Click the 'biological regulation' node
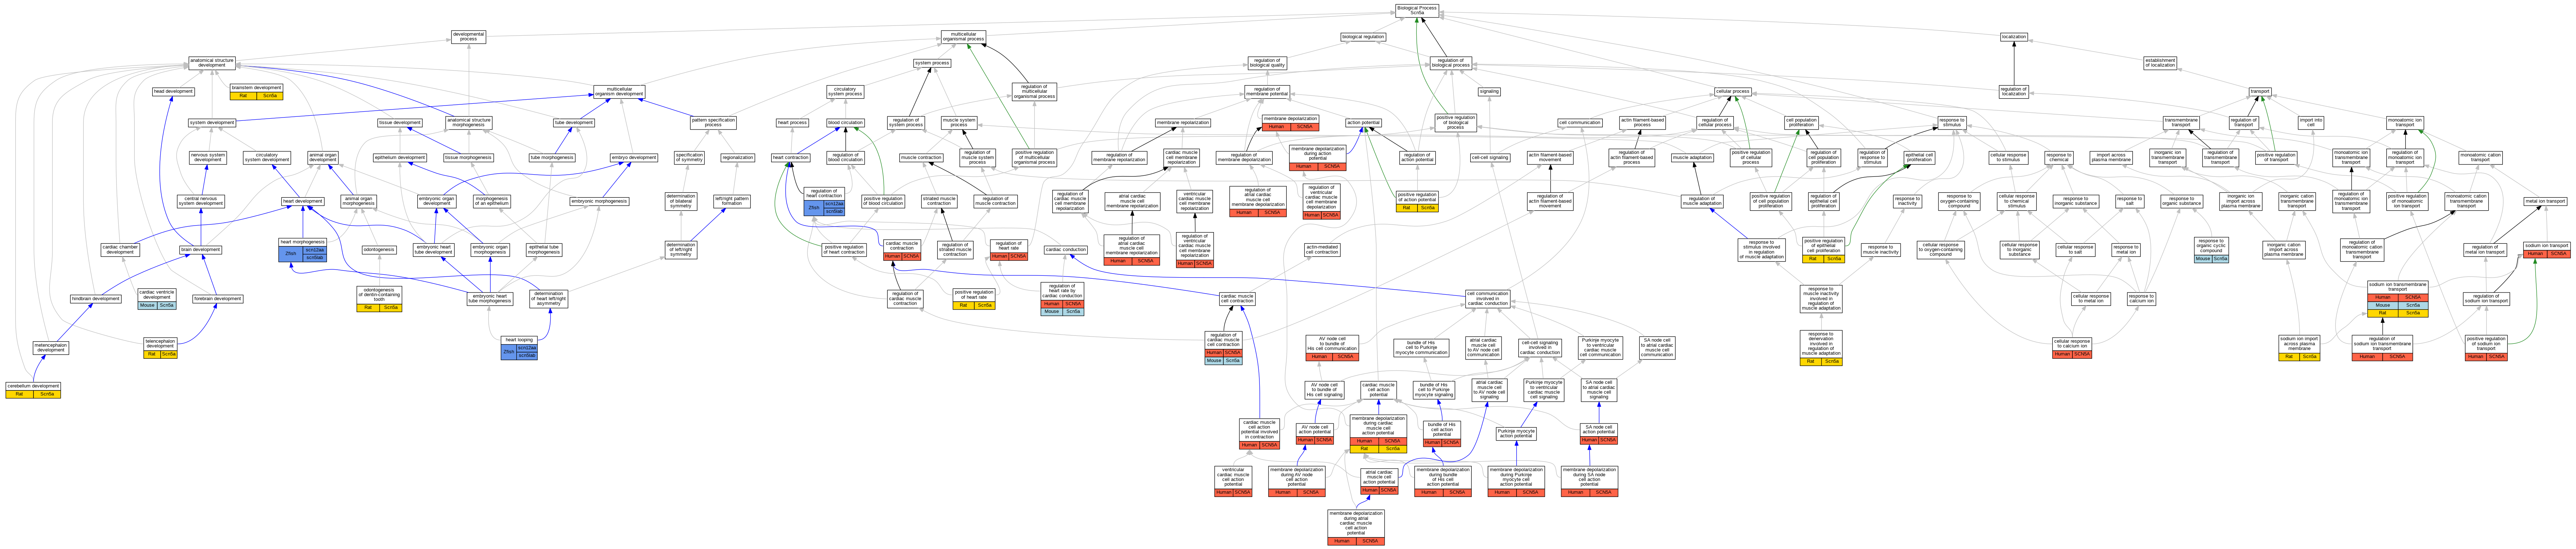Viewport: 2576px width, 549px height. tap(1363, 37)
